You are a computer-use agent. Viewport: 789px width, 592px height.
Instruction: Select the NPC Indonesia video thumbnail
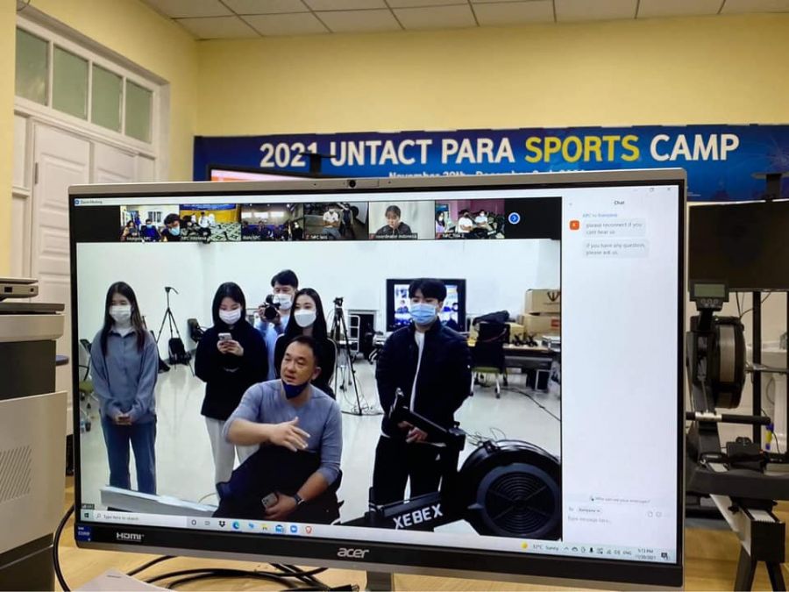pyautogui.click(x=209, y=222)
